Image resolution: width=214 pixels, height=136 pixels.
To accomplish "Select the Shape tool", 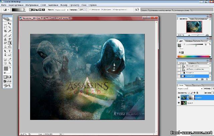I will [x=9, y=55].
